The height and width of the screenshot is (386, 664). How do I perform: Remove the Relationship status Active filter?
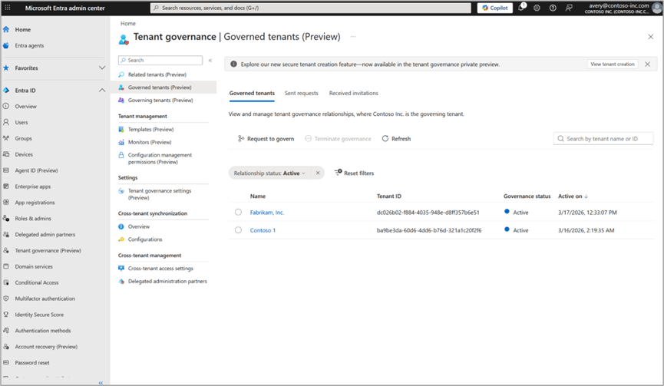click(318, 173)
